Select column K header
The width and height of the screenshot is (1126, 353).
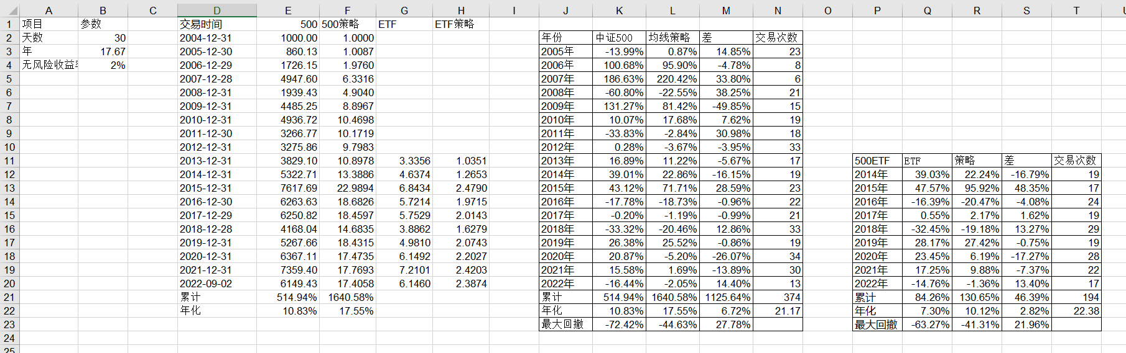point(619,11)
